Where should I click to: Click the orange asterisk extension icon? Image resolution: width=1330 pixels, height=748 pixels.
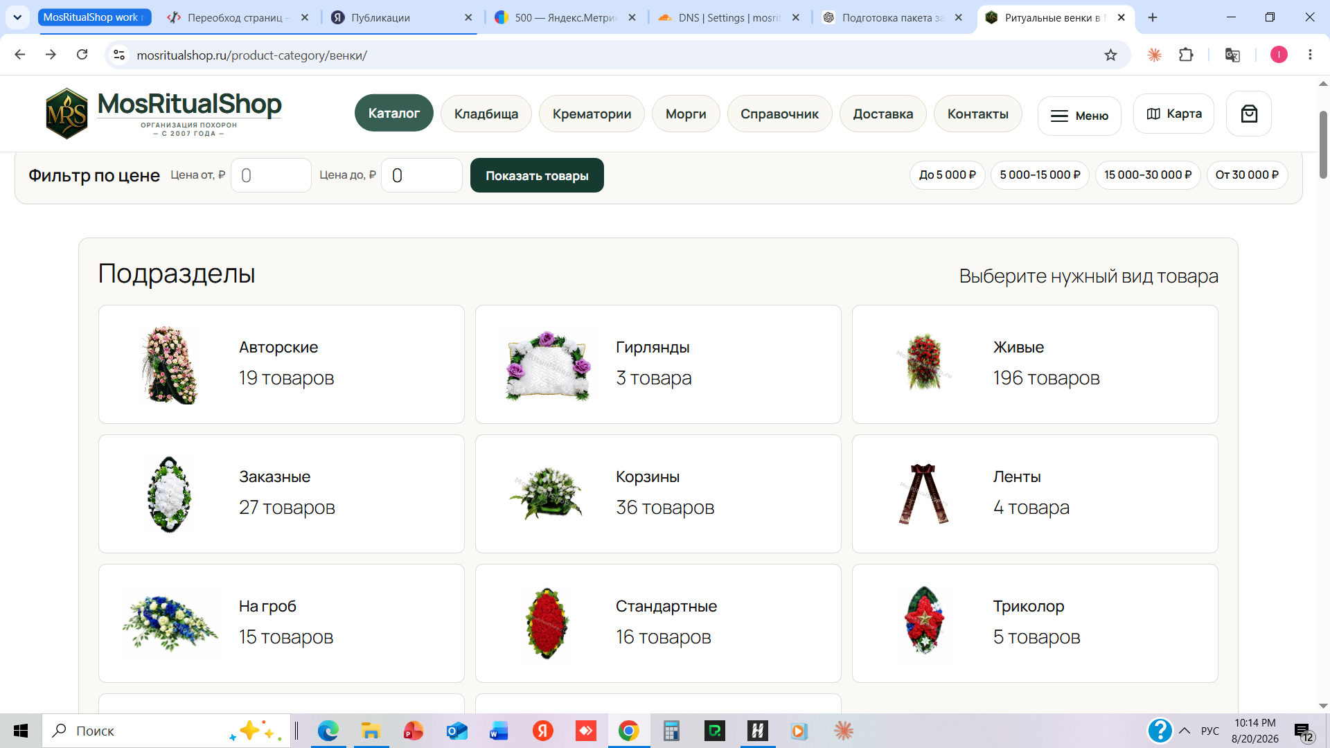[1154, 55]
